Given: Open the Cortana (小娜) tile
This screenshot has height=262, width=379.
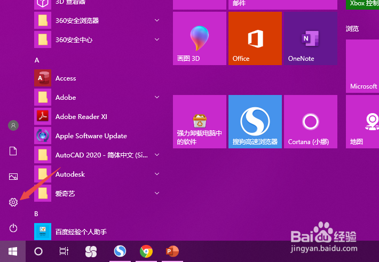Looking at the screenshot, I should pyautogui.click(x=311, y=122).
